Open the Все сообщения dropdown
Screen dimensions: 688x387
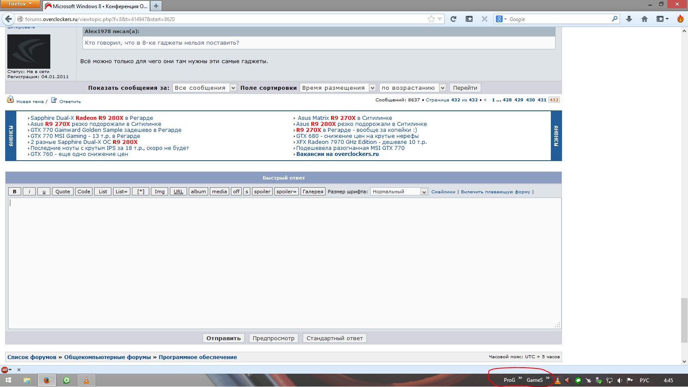coord(205,88)
